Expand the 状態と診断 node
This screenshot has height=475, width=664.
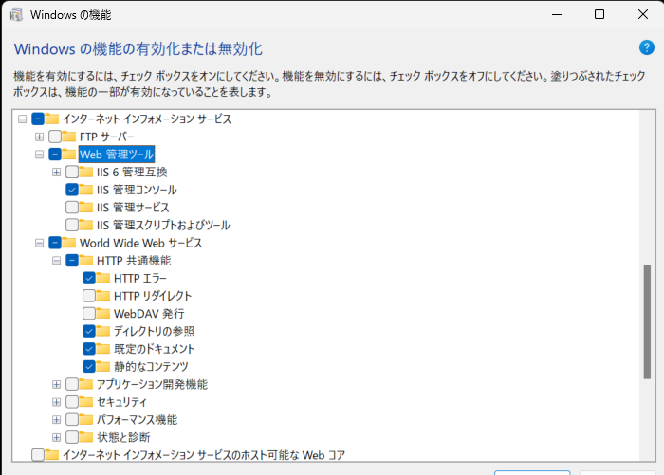(56, 437)
